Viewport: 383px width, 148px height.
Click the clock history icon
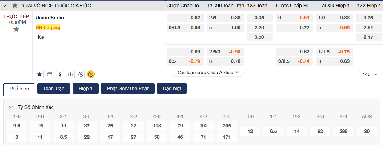tap(81, 74)
